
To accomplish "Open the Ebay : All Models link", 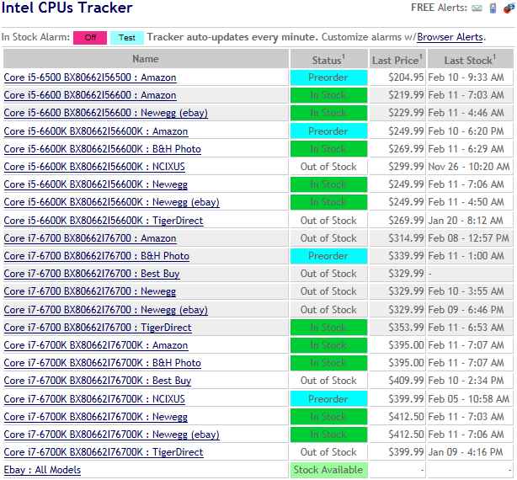I will coord(42,470).
